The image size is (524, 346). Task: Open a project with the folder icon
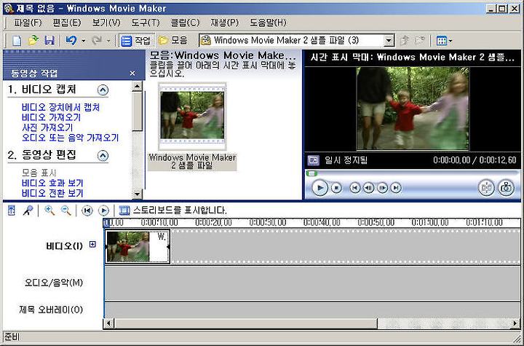[33, 41]
